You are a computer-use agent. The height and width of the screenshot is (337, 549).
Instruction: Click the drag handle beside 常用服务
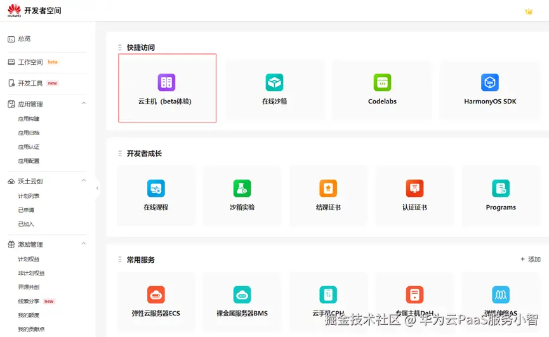pyautogui.click(x=120, y=260)
